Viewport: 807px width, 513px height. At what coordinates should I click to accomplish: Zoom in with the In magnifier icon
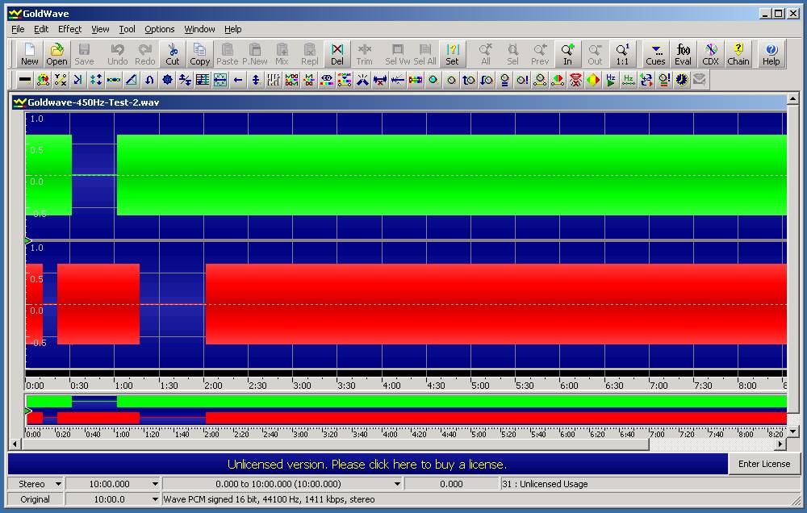[x=567, y=54]
